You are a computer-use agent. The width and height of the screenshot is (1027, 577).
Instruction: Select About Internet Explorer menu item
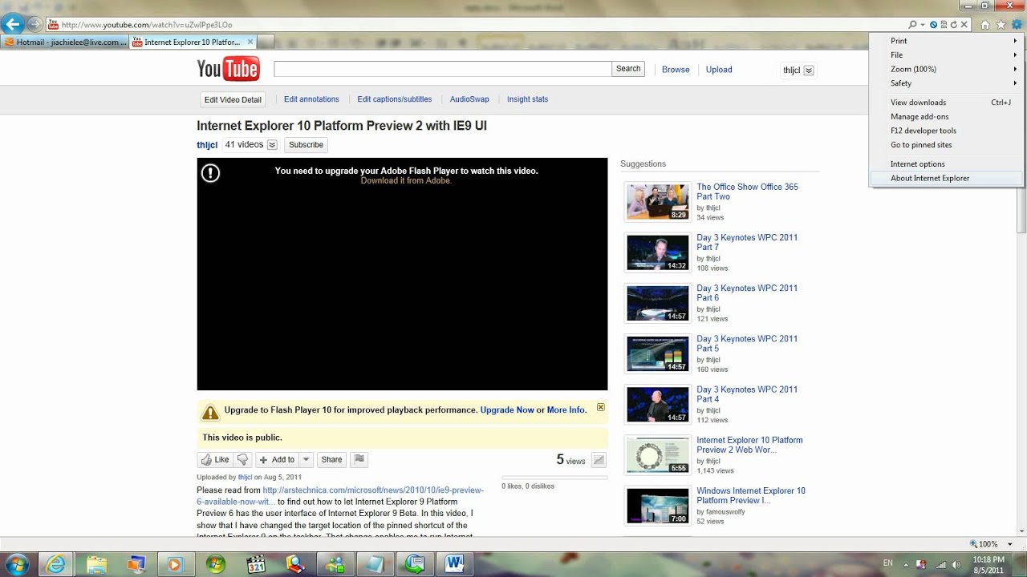coord(946,179)
